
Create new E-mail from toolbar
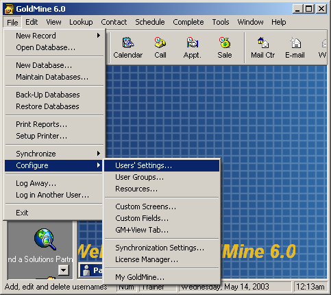tap(295, 48)
